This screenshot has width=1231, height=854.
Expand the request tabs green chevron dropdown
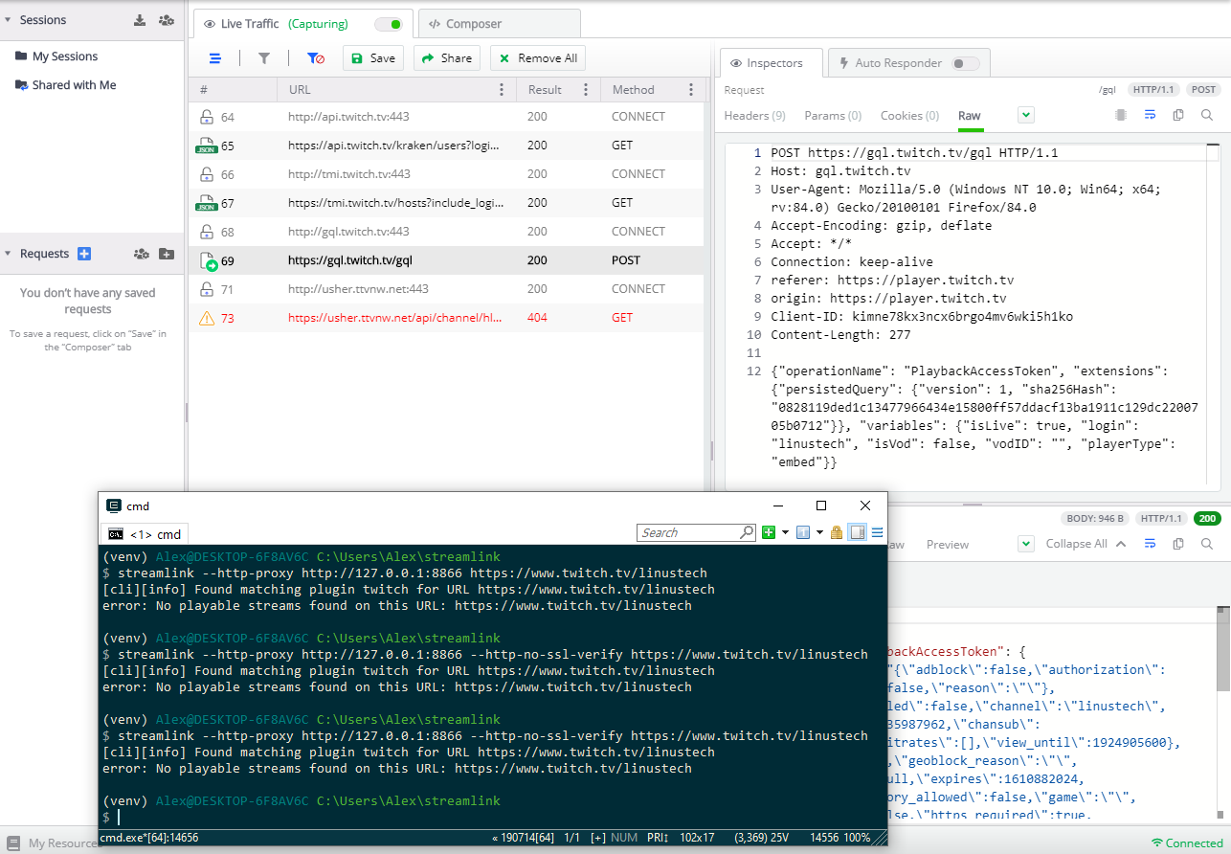pos(1026,115)
